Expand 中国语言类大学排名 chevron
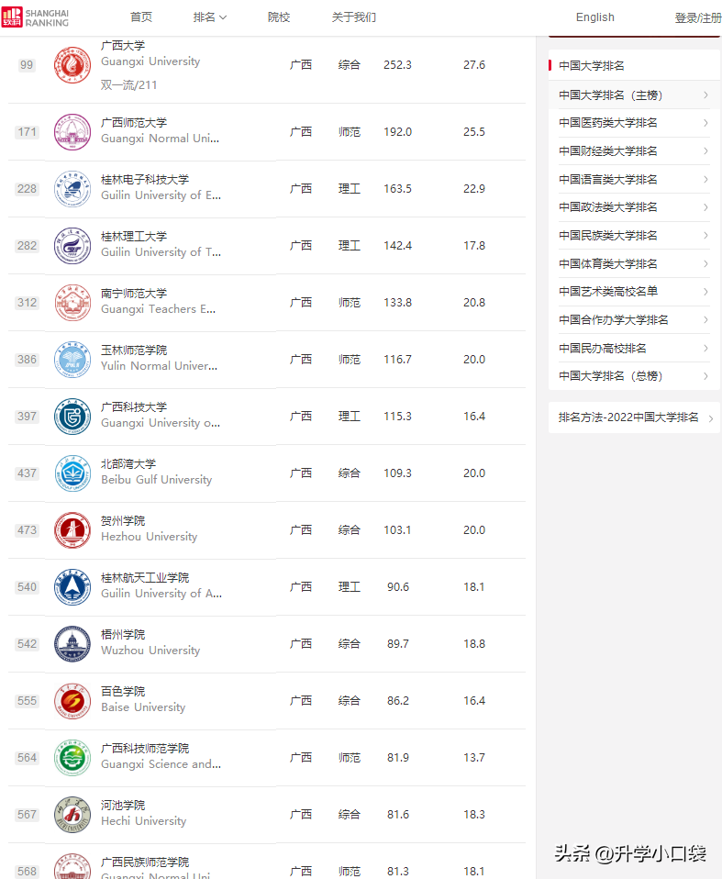The width and height of the screenshot is (722, 879). click(705, 180)
